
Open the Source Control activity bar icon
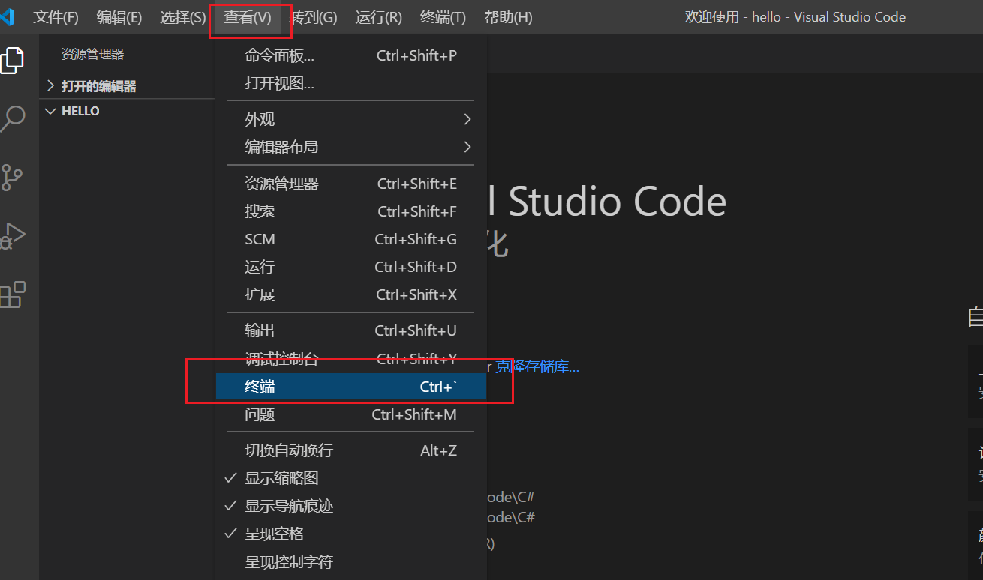(11, 178)
